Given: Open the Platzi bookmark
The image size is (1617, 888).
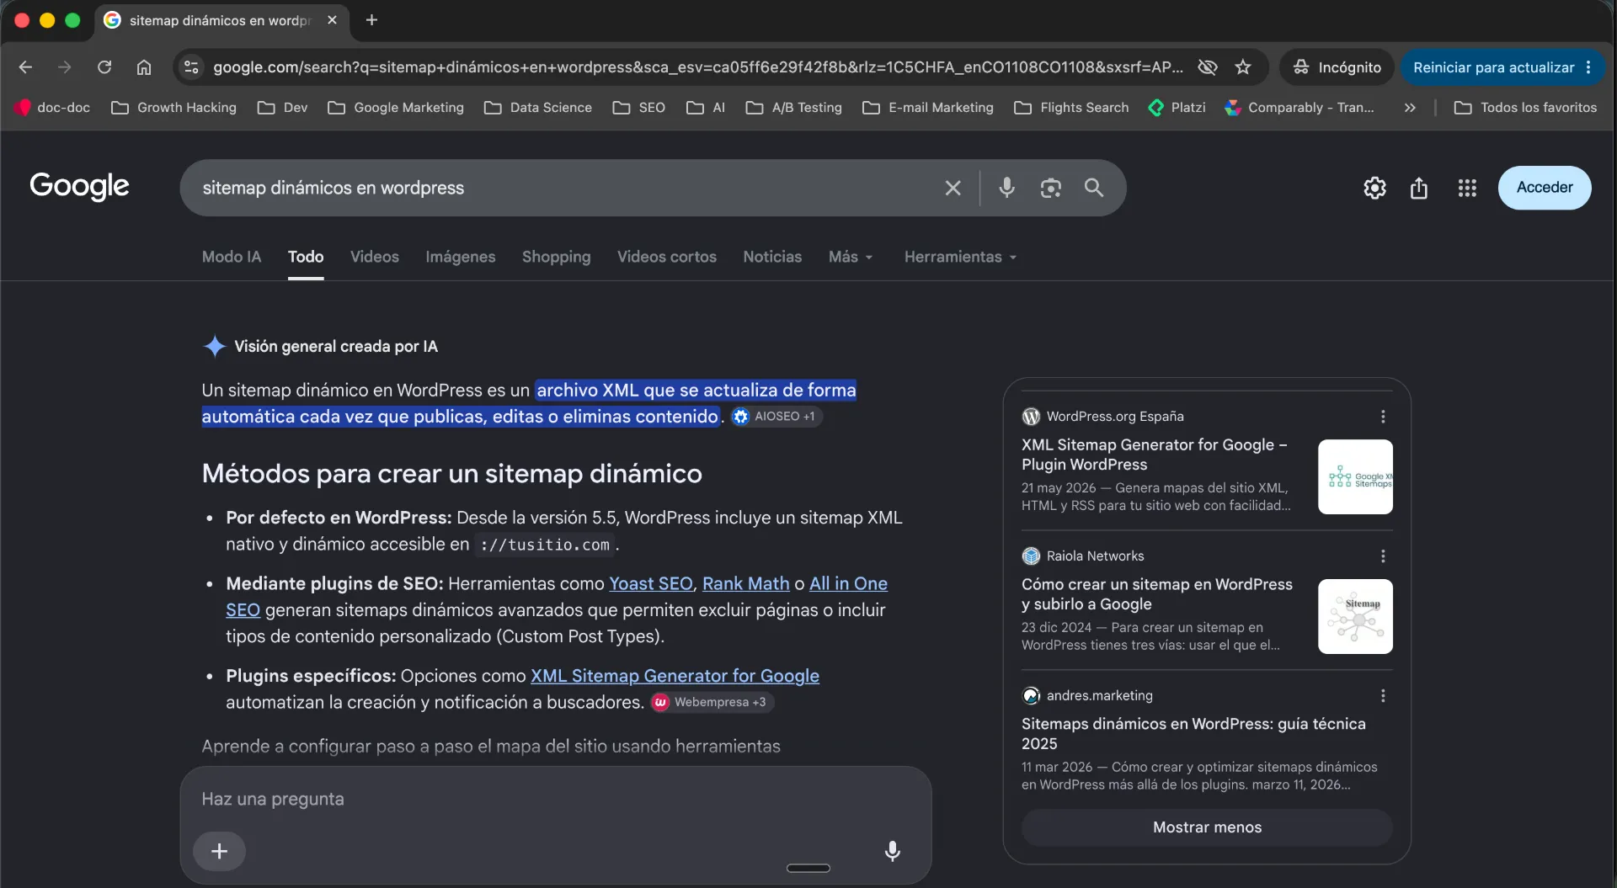Looking at the screenshot, I should 1177,108.
